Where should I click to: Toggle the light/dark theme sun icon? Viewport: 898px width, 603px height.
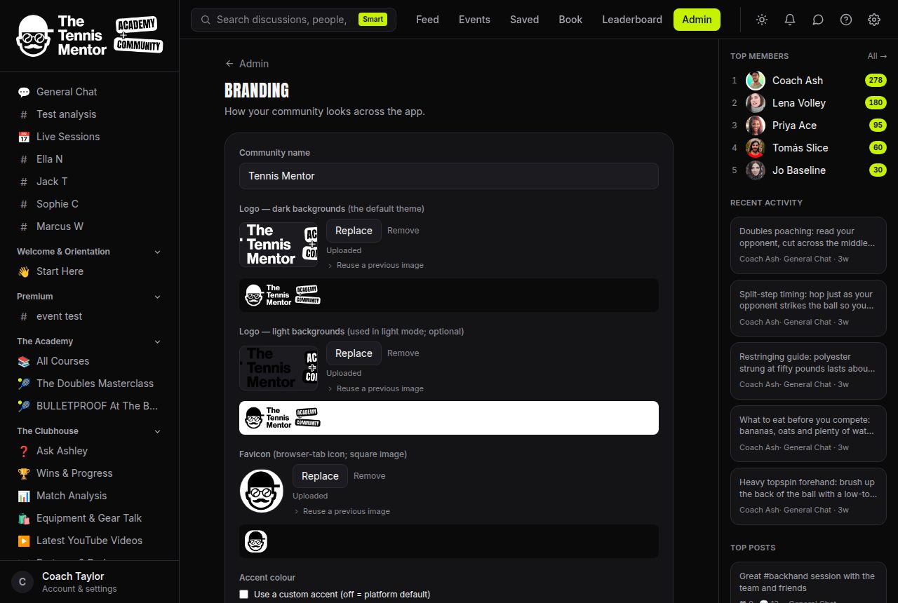click(762, 20)
